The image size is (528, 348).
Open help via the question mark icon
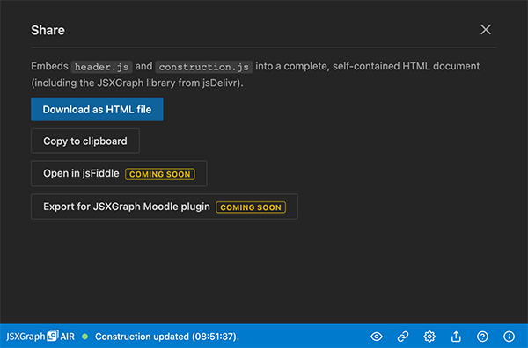482,337
